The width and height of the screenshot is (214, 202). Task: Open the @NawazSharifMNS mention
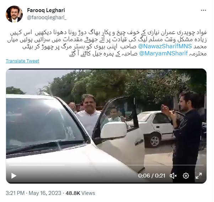tap(165, 47)
